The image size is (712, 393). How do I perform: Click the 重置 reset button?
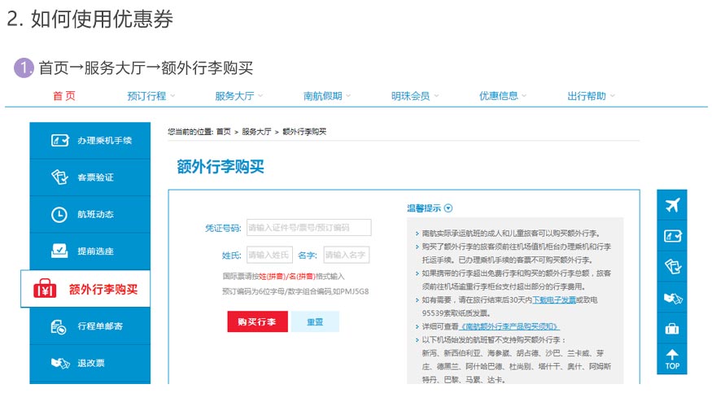[x=315, y=321]
